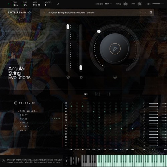
Task: Click the white handle on the large knob
Action: 99,31
